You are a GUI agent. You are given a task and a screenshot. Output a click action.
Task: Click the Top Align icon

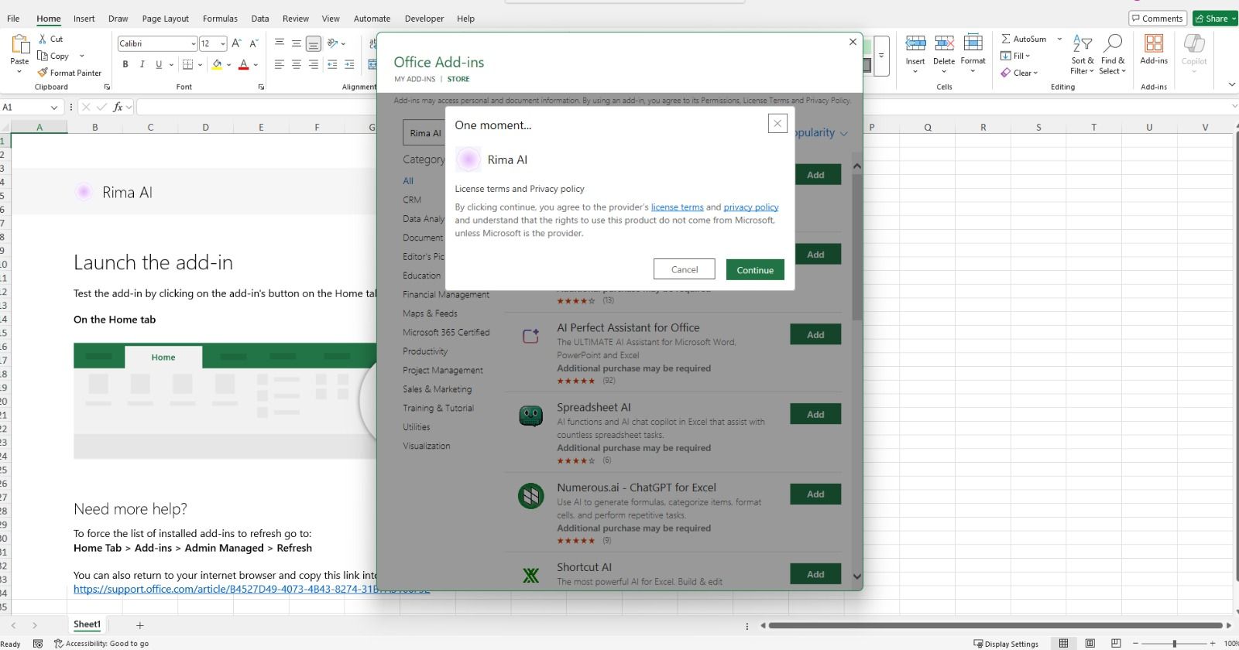pos(280,43)
